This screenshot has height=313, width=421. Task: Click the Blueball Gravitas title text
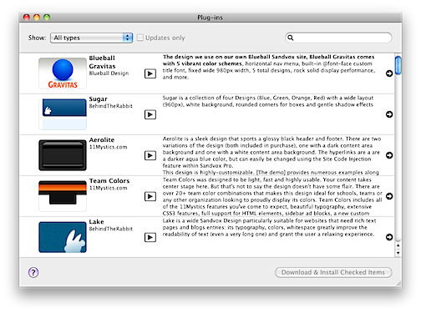(102, 62)
